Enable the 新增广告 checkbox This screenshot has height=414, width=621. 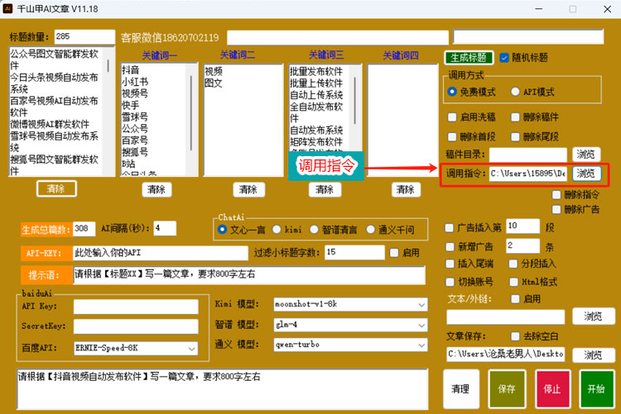450,247
